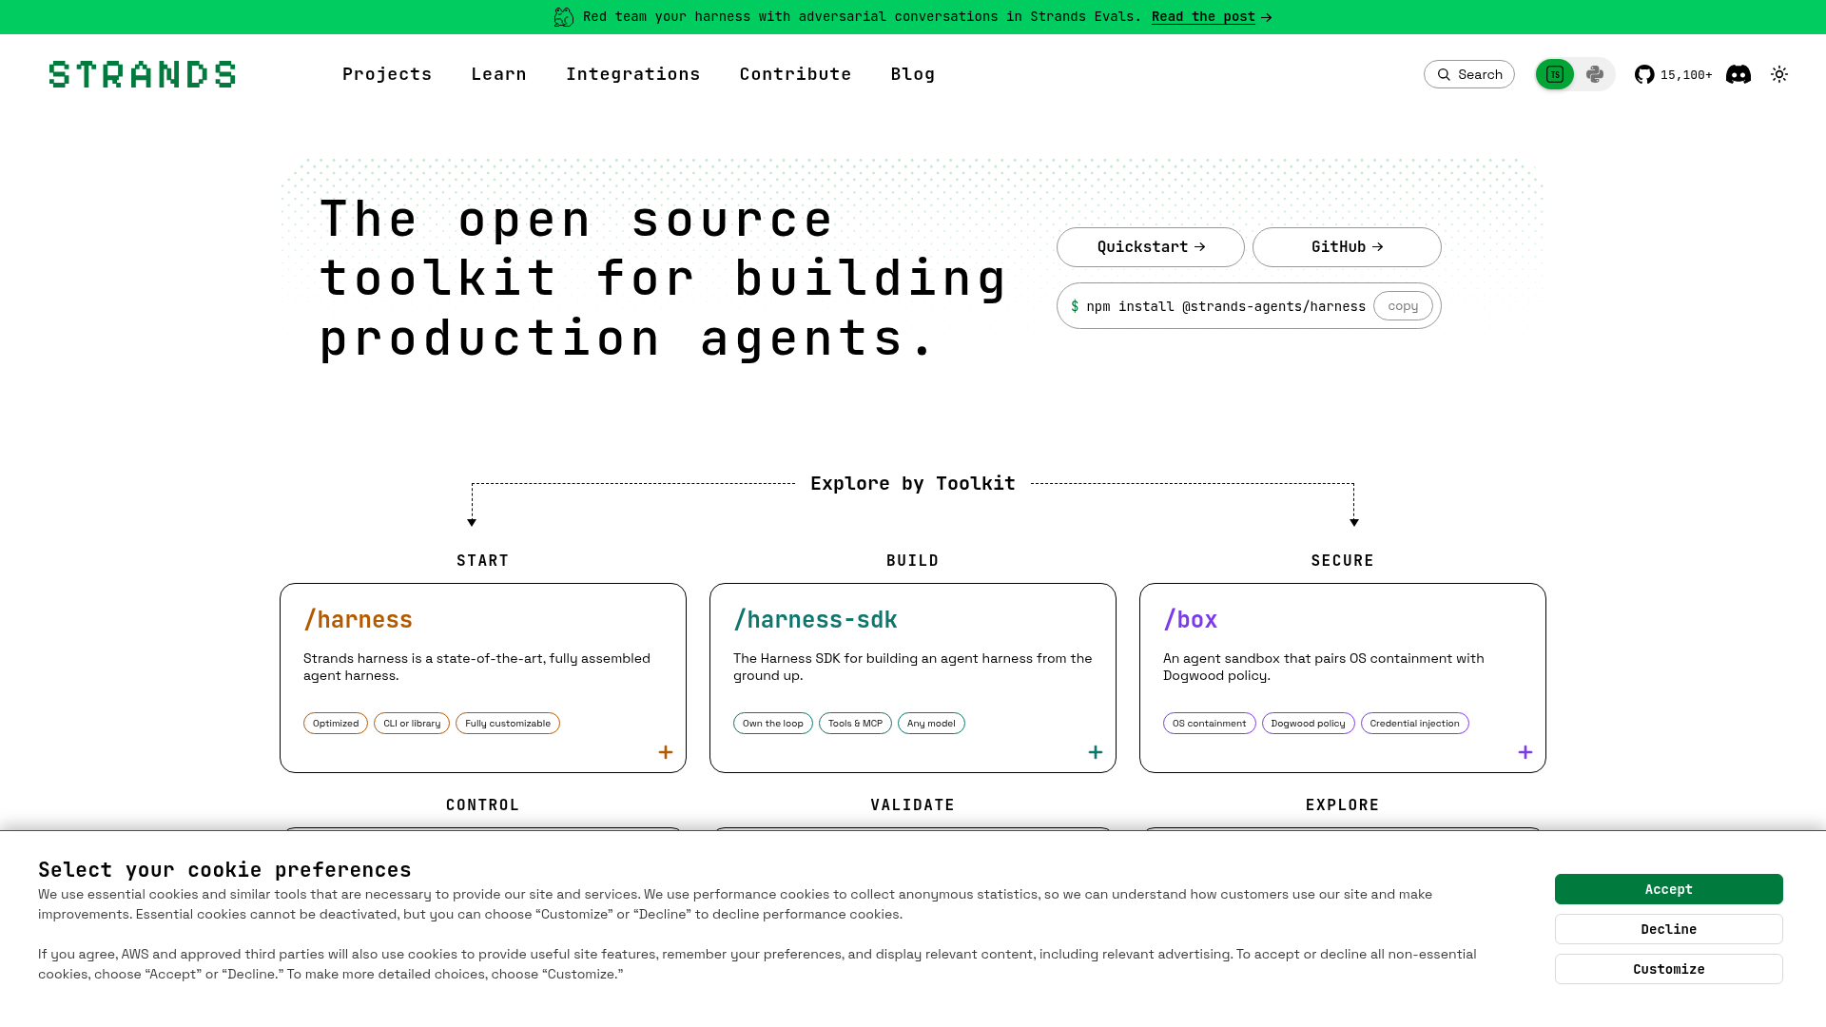The image size is (1826, 1027).
Task: Click the Fully customizable tag
Action: [x=508, y=724]
